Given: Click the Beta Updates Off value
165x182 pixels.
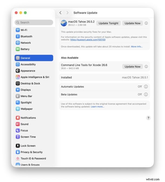Looking at the screenshot, I should [x=140, y=95].
